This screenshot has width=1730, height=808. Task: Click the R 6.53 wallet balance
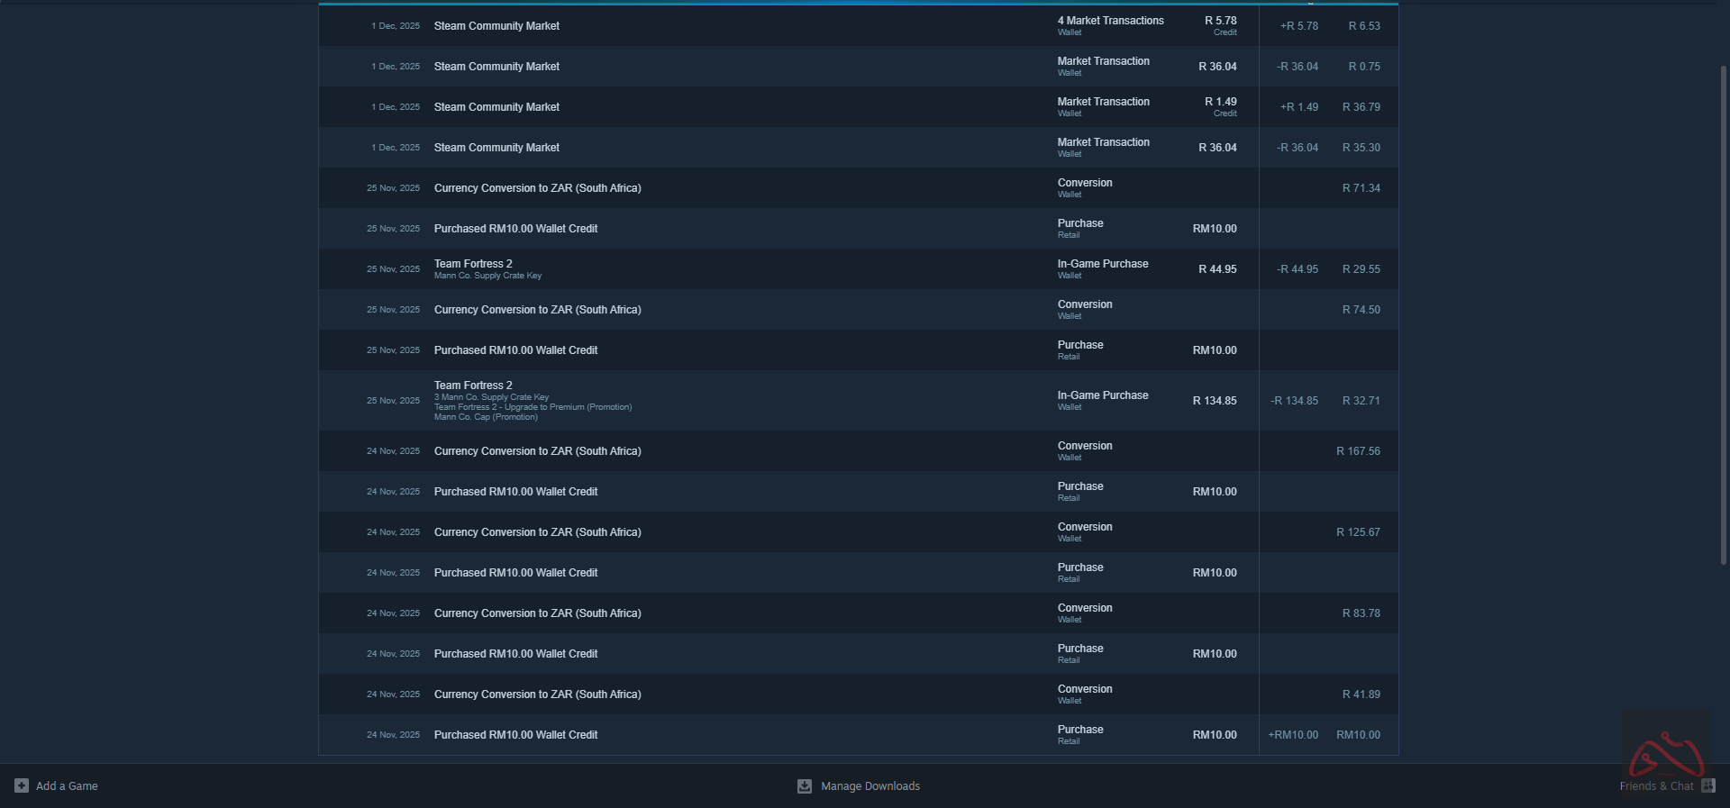pyautogui.click(x=1364, y=26)
